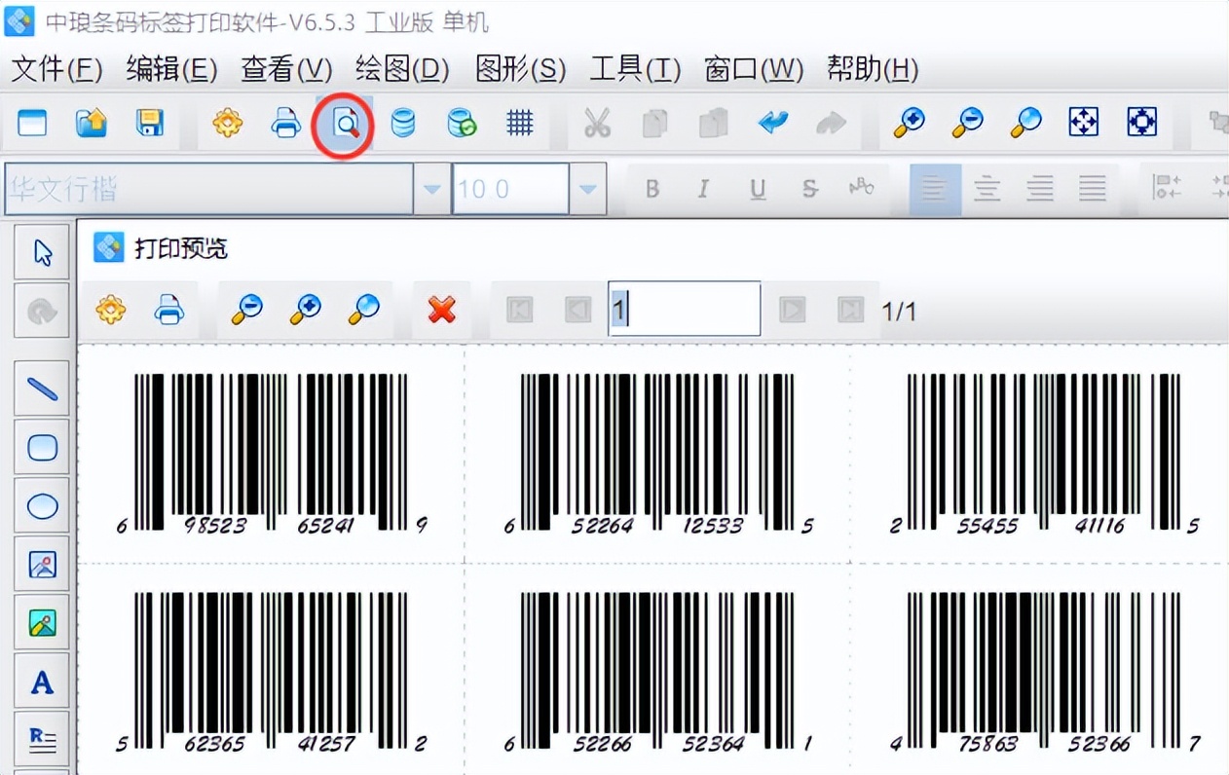This screenshot has width=1229, height=775.
Task: Click the character style icon after strikethrough
Action: (862, 187)
